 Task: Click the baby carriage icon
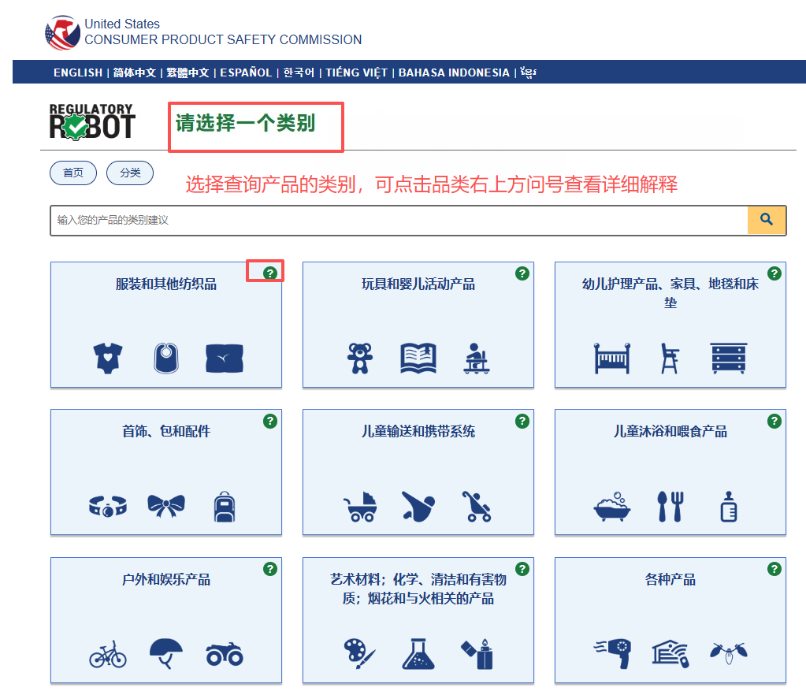pyautogui.click(x=360, y=507)
